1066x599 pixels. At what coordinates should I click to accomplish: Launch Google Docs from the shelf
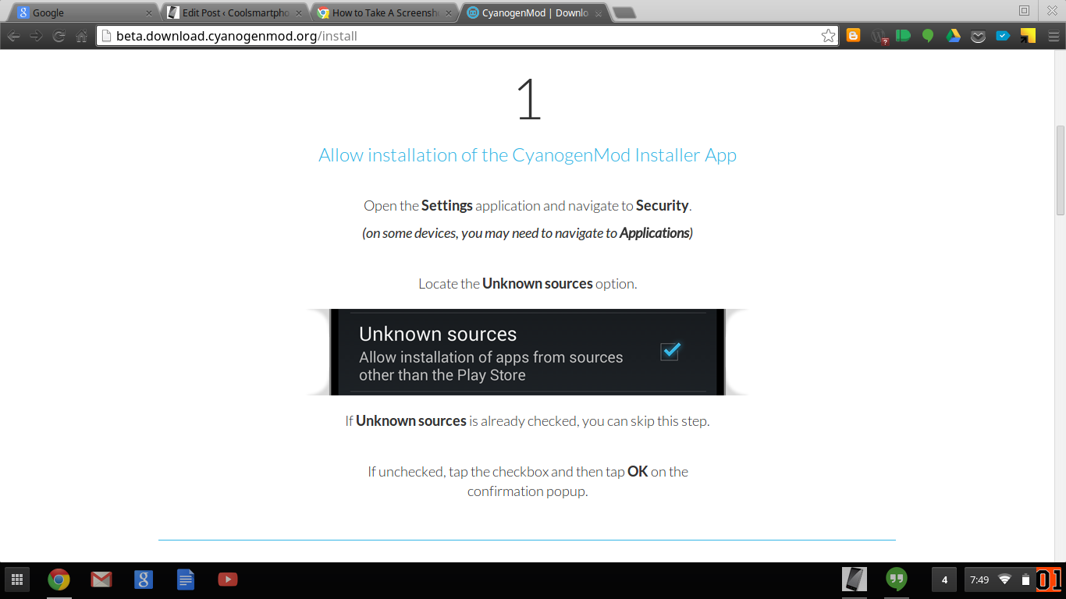click(185, 580)
